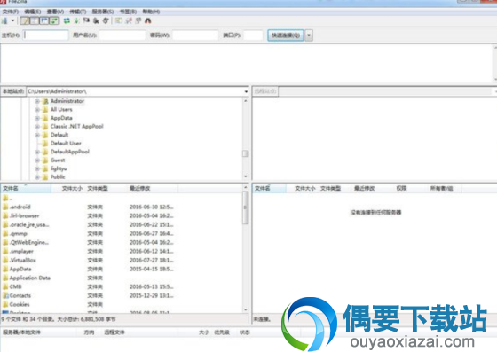Click the binoculars file search icon
Viewport: 497px width, 352px height.
click(x=148, y=21)
